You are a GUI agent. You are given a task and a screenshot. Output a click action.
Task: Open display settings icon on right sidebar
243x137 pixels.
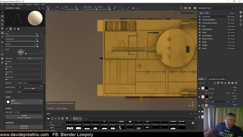[241, 12]
